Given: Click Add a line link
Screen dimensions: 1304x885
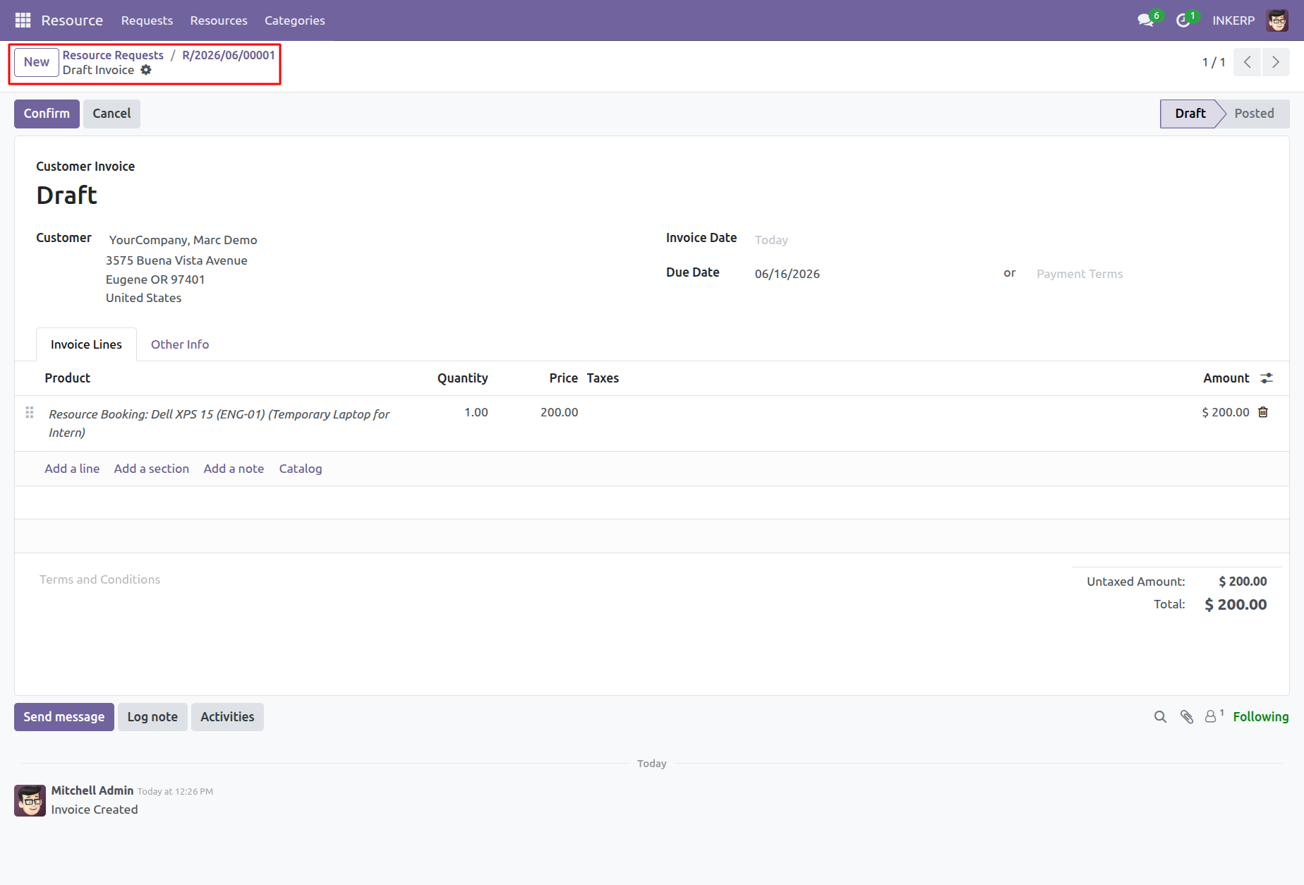Looking at the screenshot, I should [72, 469].
